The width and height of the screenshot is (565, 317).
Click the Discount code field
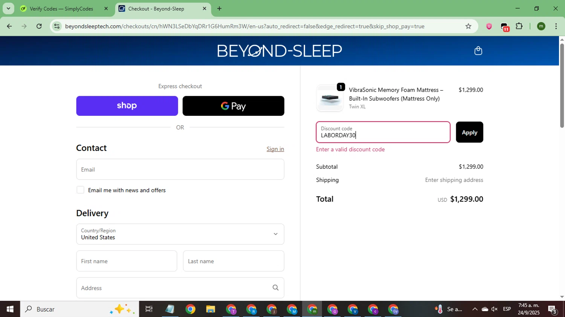[383, 132]
